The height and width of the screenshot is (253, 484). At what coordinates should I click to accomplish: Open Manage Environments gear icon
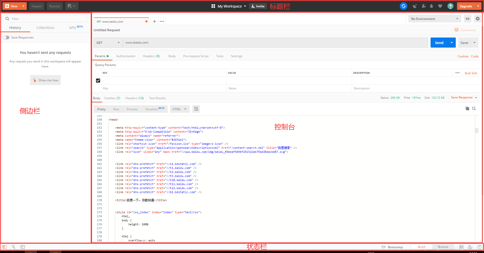pyautogui.click(x=478, y=19)
